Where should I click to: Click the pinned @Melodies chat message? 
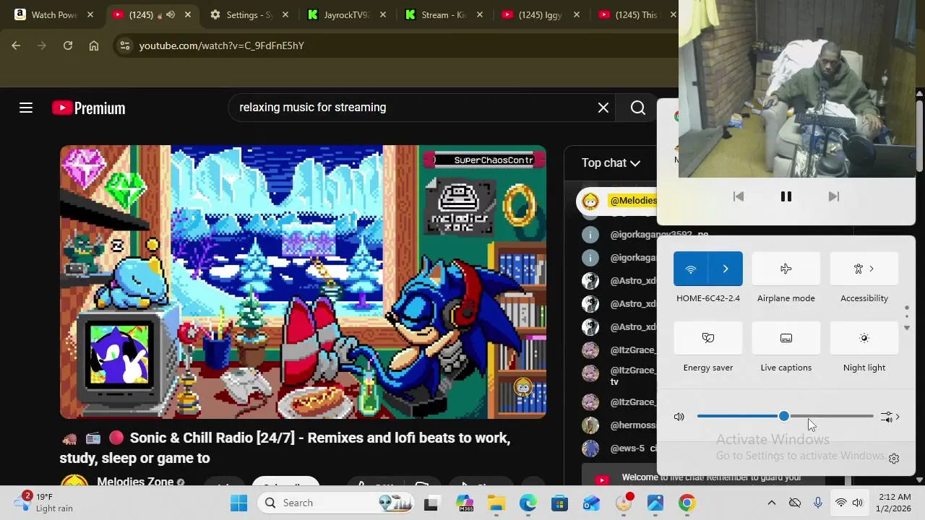coord(616,201)
